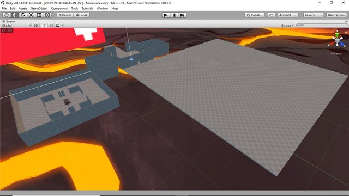Start Play mode

click(165, 15)
